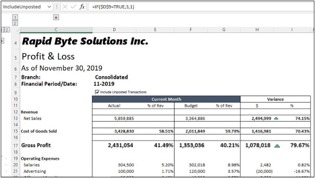
Task: Select variance percent 74.15%
Action: coord(302,118)
